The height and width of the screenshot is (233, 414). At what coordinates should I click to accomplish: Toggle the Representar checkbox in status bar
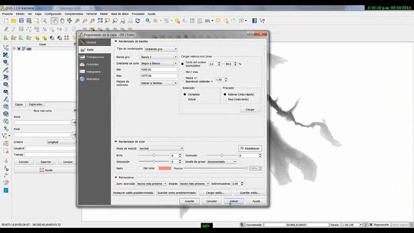point(371,225)
